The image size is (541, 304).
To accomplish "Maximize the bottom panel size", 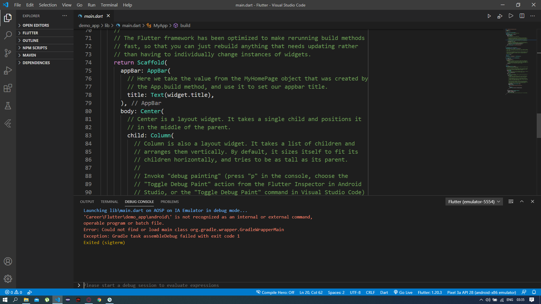I will point(522,202).
